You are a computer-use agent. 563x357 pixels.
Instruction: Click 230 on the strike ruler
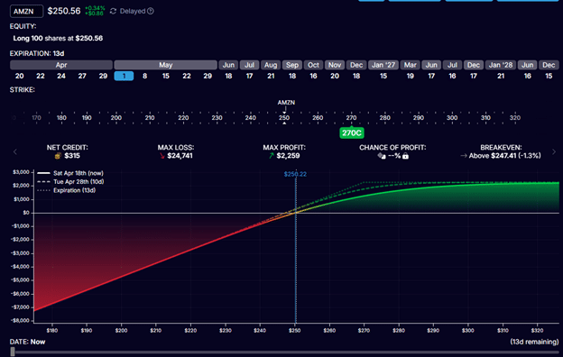click(x=217, y=118)
